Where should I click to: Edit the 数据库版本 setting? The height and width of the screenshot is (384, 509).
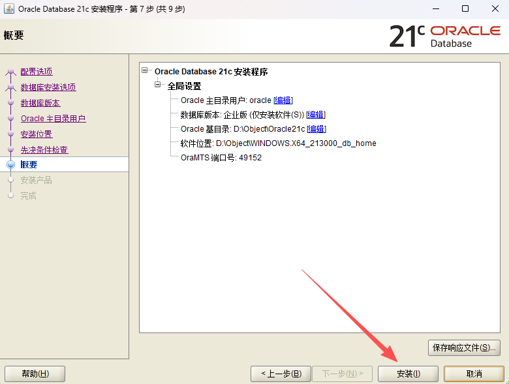316,115
